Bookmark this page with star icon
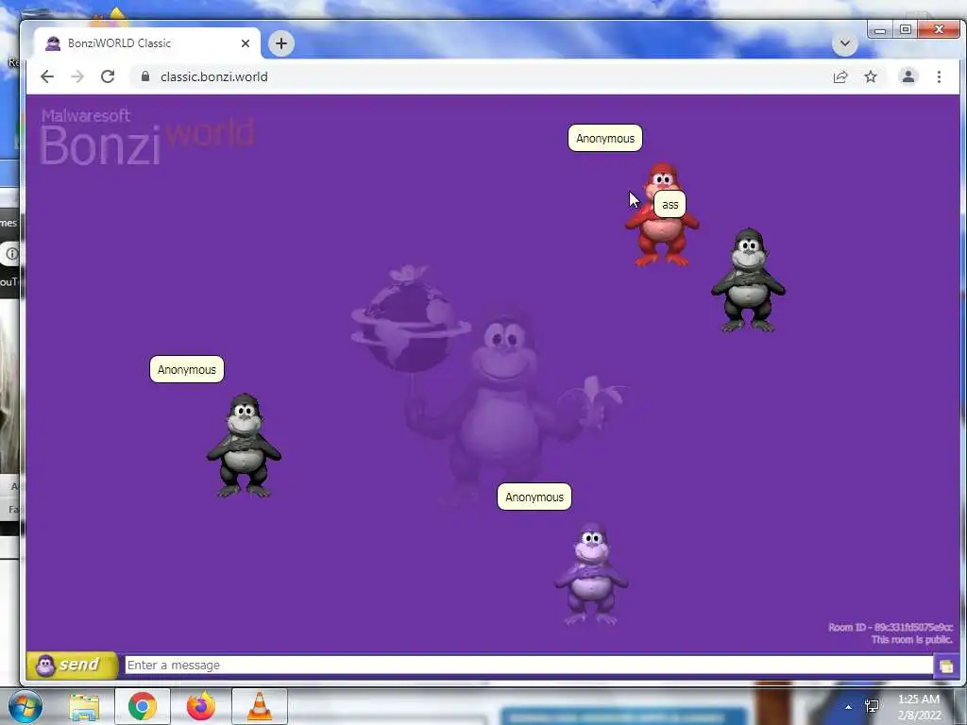 870,77
